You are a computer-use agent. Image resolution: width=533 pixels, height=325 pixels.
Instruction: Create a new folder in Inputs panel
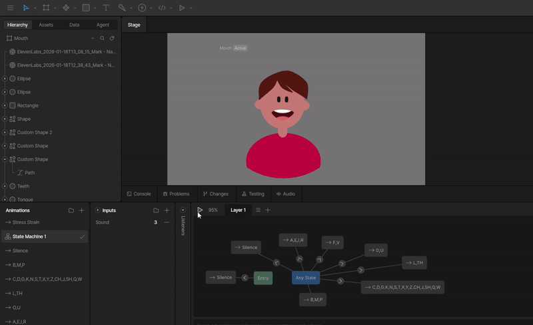(156, 210)
